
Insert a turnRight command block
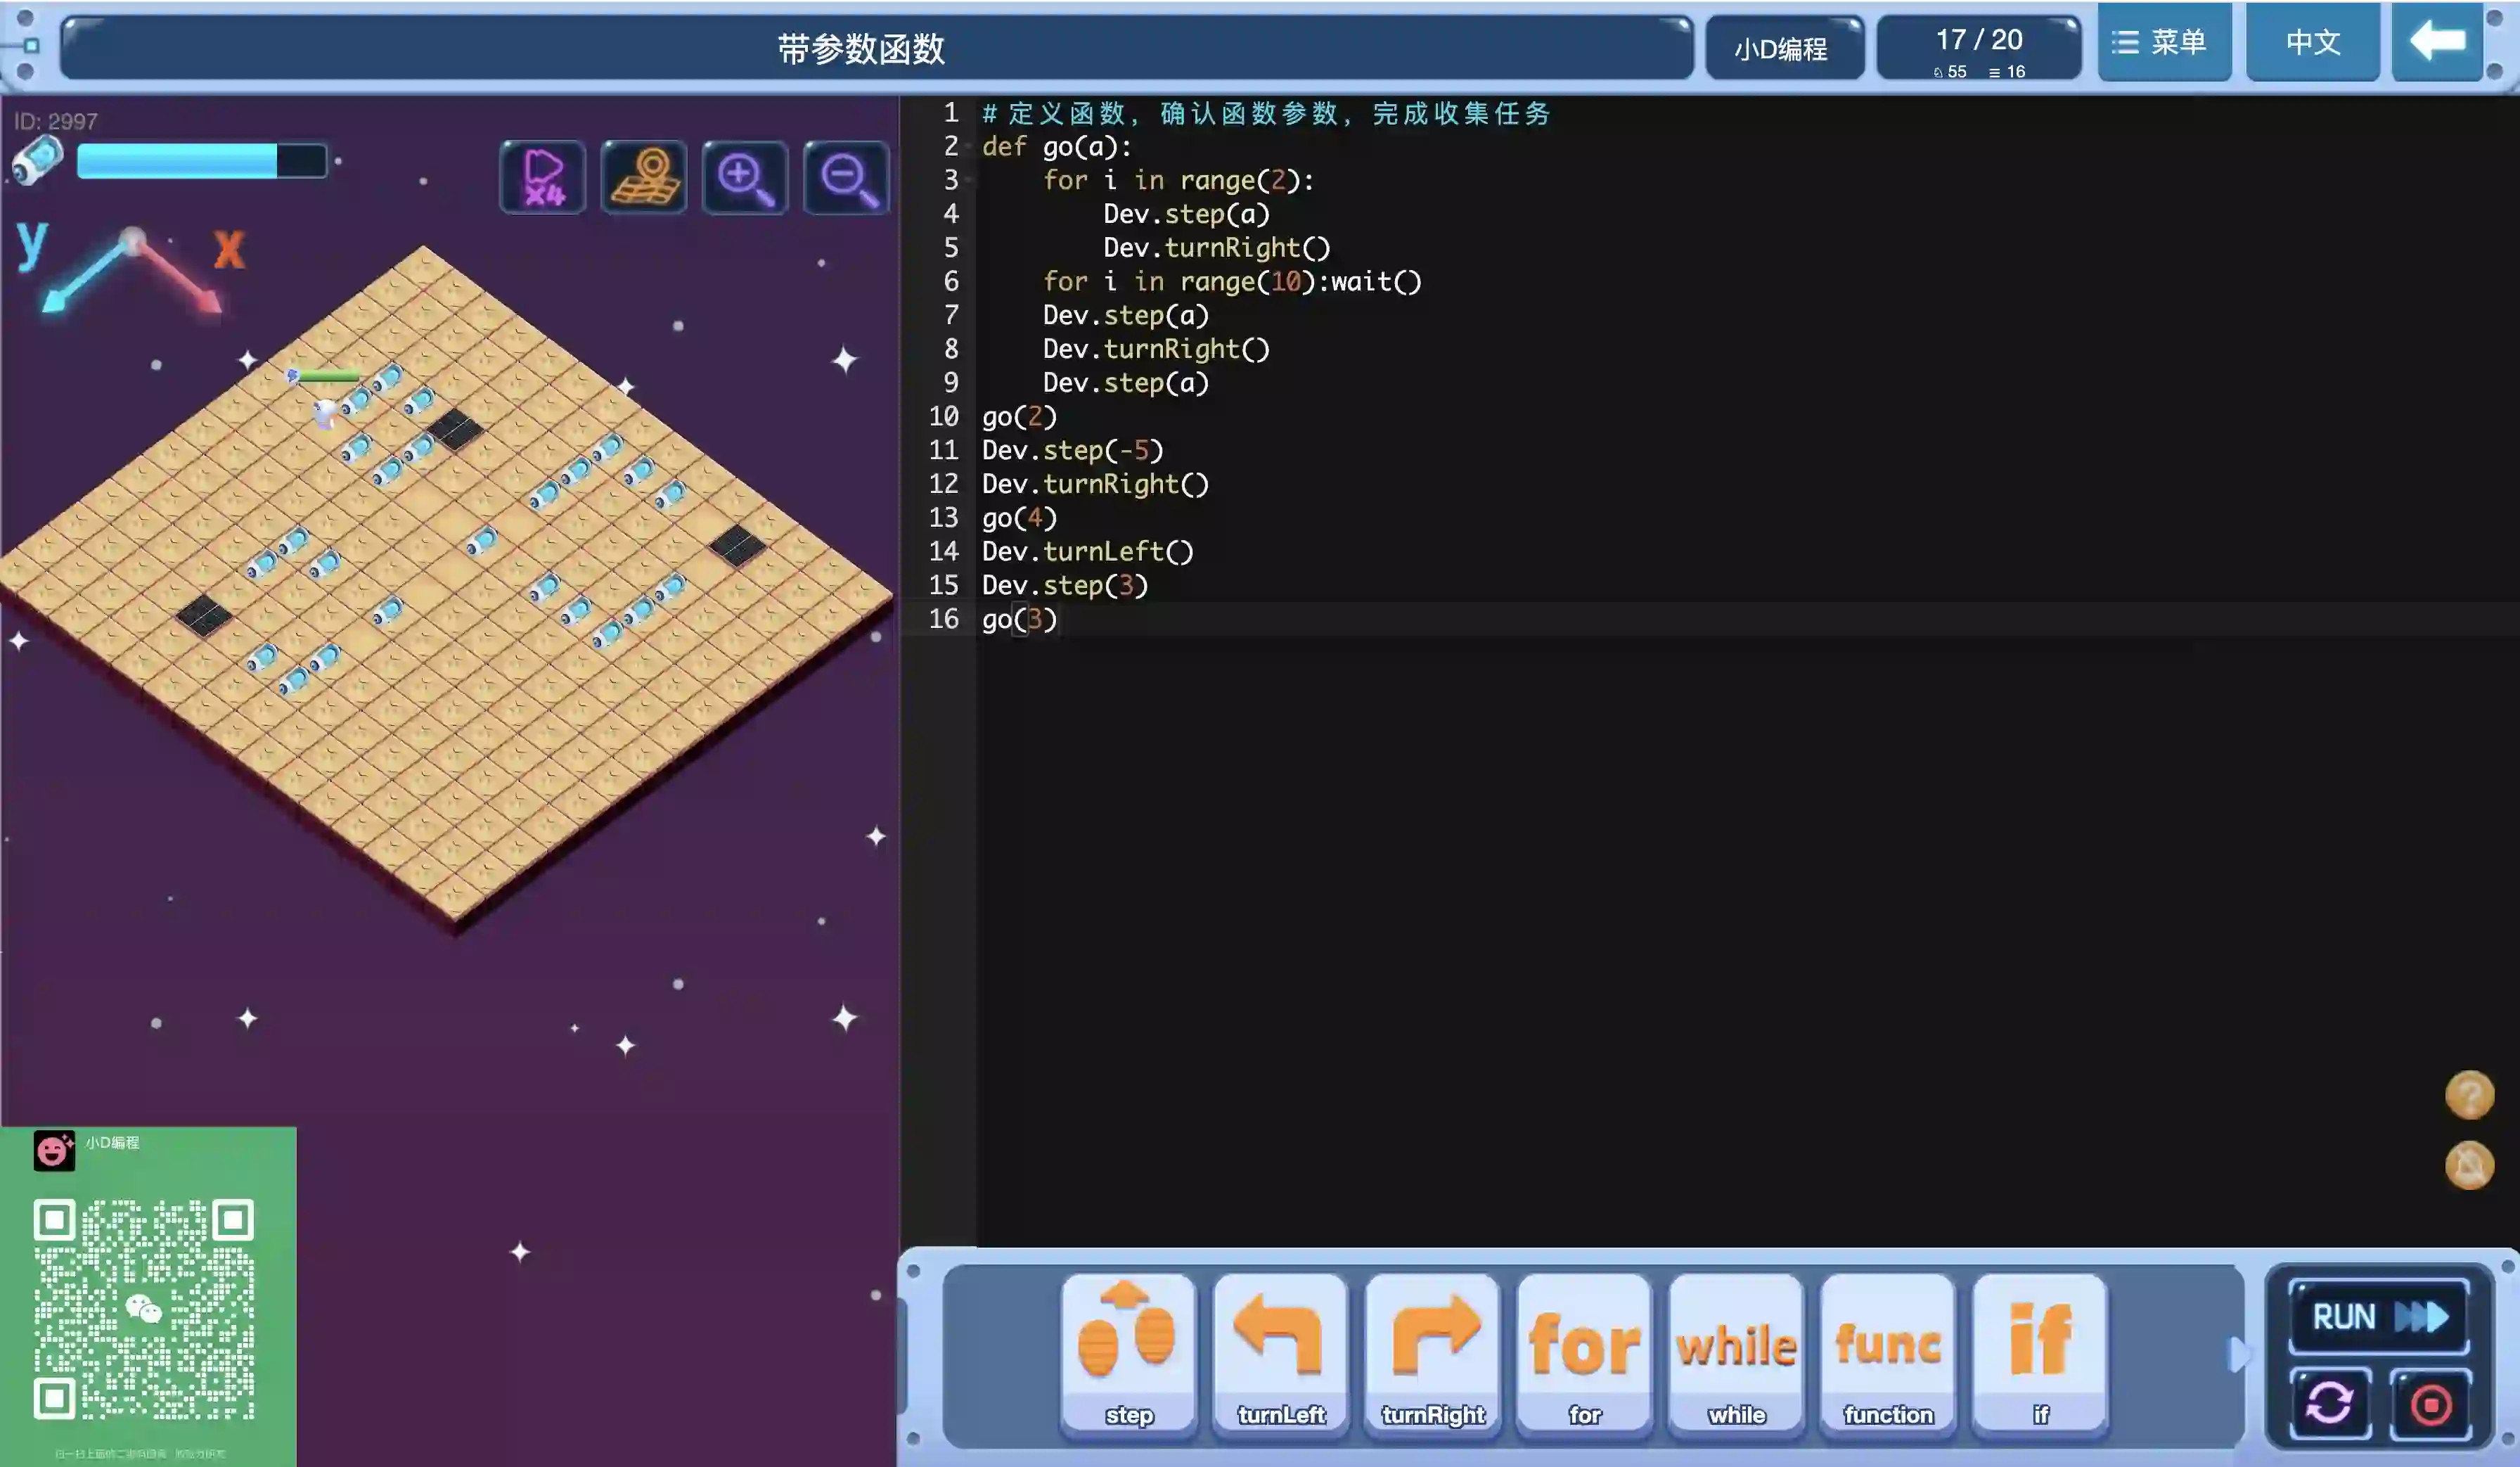[x=1432, y=1352]
